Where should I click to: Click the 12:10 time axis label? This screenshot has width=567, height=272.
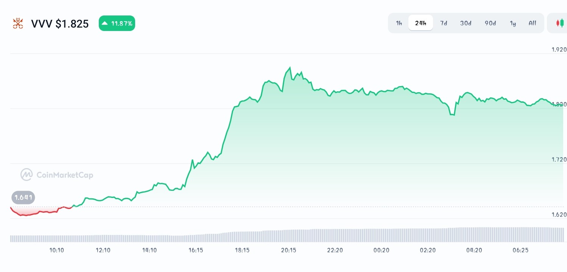(103, 250)
